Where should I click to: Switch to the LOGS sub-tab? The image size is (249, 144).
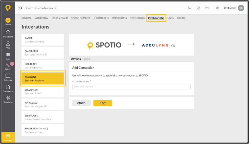click(87, 59)
